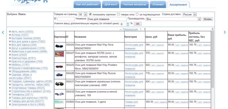Go to '← Предыдущая' page link

click(x=129, y=29)
